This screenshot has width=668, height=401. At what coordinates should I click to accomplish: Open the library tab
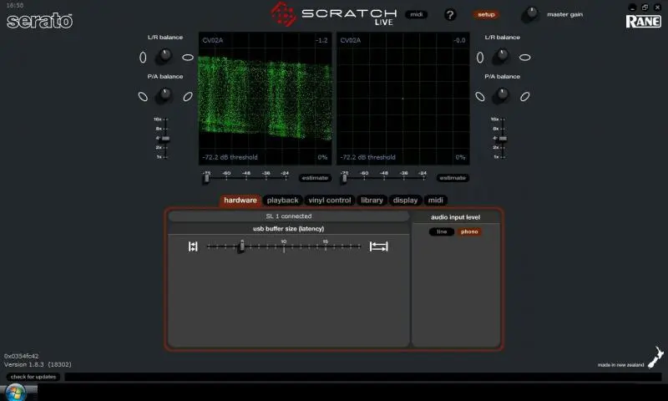(x=372, y=200)
